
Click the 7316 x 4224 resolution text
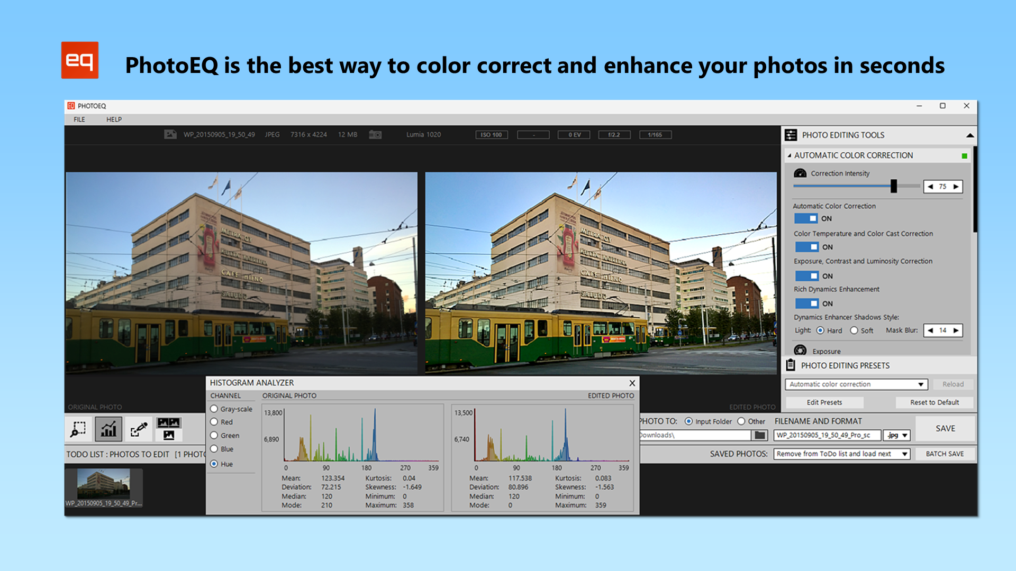309,135
